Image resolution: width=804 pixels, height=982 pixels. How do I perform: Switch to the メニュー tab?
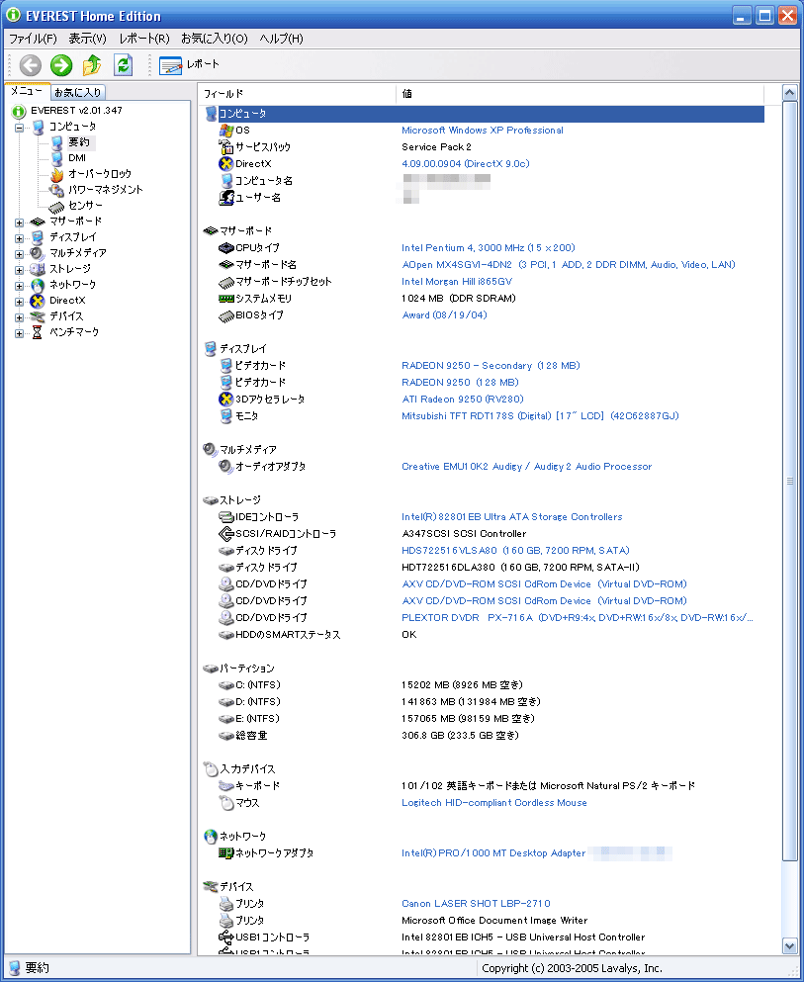click(27, 91)
